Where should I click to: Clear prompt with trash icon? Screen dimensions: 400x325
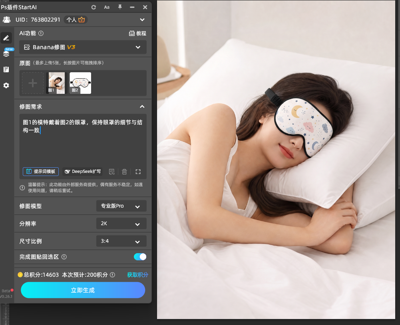click(x=125, y=172)
